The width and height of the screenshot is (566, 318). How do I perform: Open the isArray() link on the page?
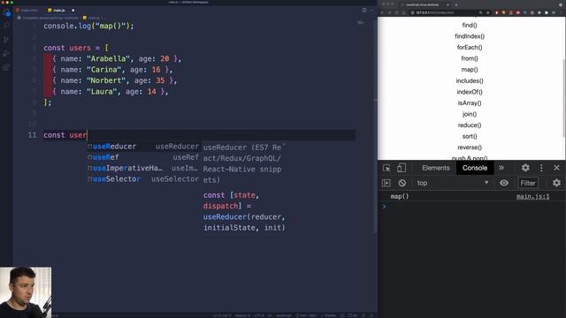coord(470,103)
